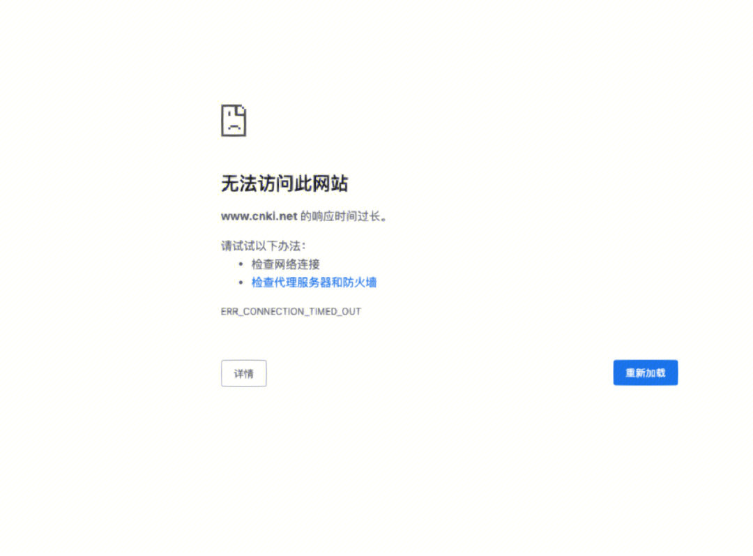
Task: Reload the page with 重新加载 button
Action: (x=645, y=373)
